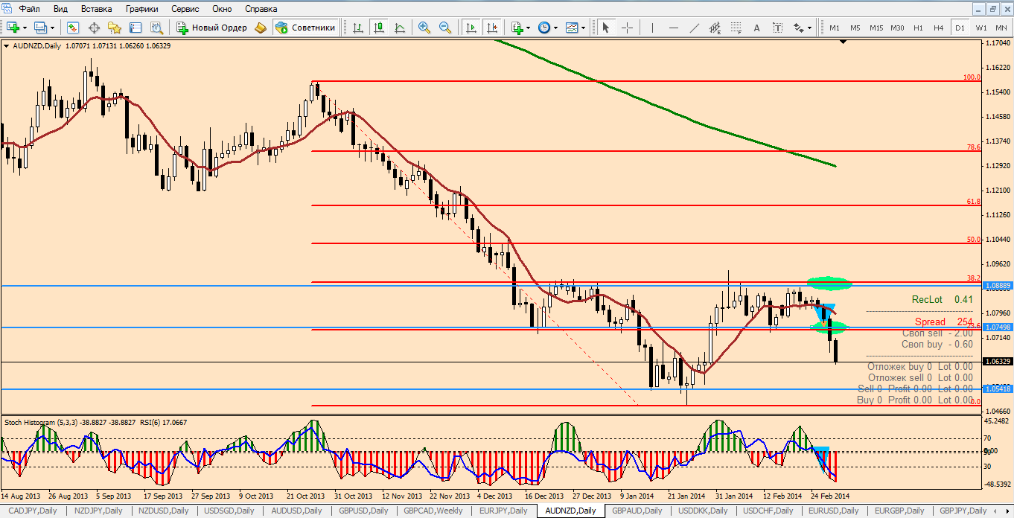The height and width of the screenshot is (518, 1014).
Task: Select the equidistant channel tool
Action: coord(715,28)
